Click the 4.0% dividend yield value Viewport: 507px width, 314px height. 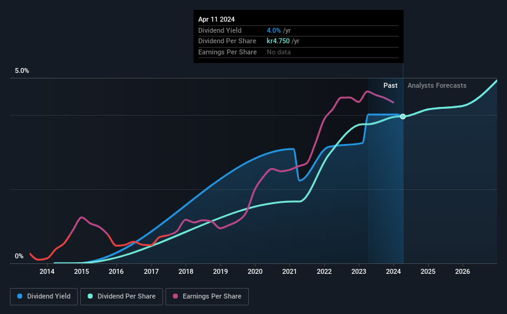pos(274,30)
